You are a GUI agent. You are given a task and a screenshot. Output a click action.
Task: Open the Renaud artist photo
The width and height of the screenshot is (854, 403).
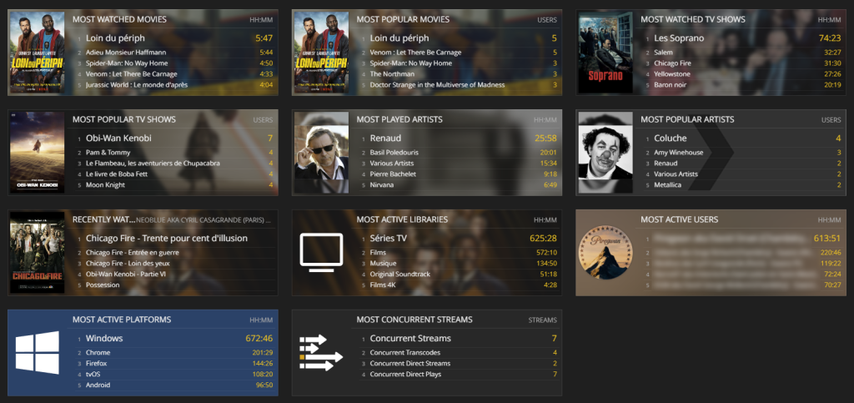321,153
